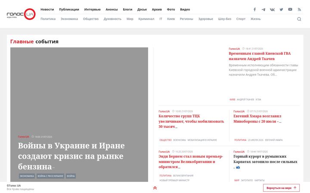This screenshot has height=193, width=310.
Task: Open the Новости menu item
Action: point(47,9)
